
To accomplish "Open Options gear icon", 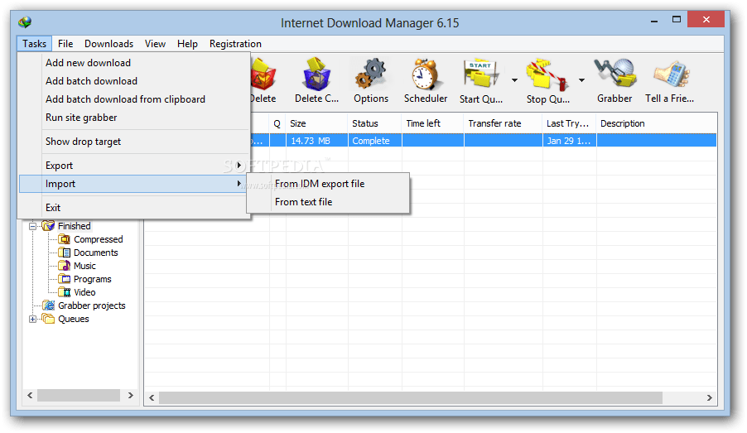I will [x=370, y=75].
